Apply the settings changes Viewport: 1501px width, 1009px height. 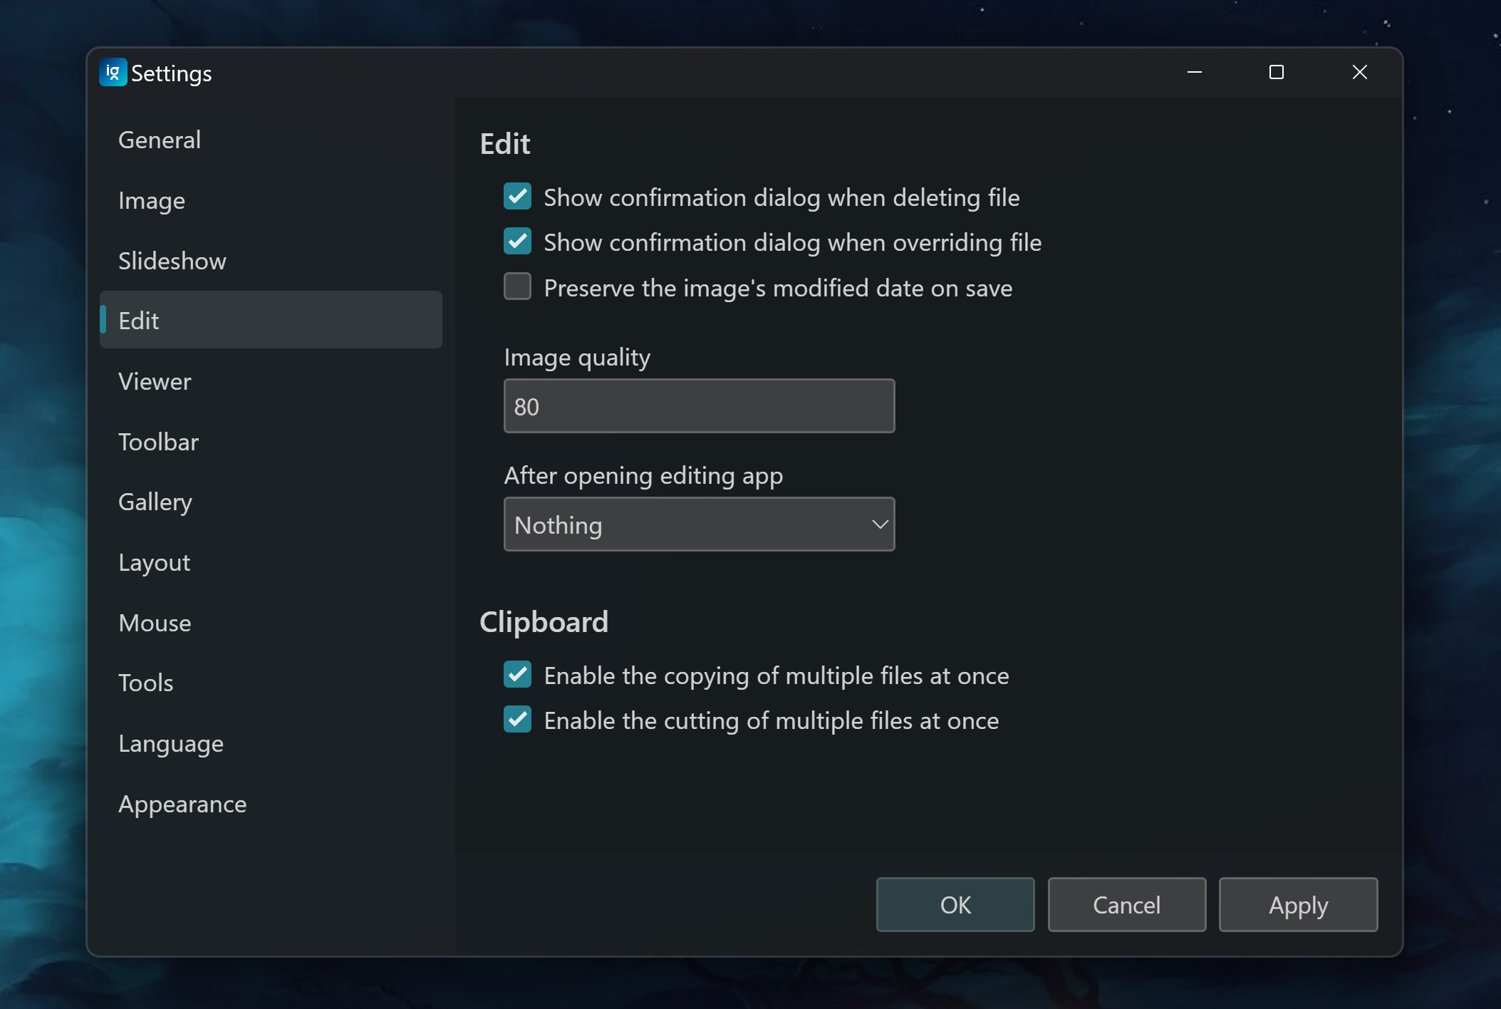click(1297, 905)
